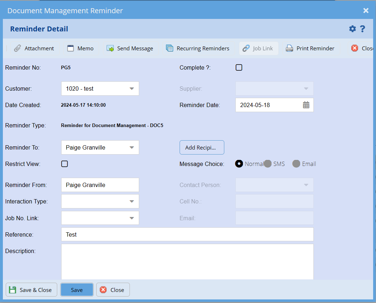Open the Reminder Date calendar picker
This screenshot has width=376, height=303.
pyautogui.click(x=306, y=105)
